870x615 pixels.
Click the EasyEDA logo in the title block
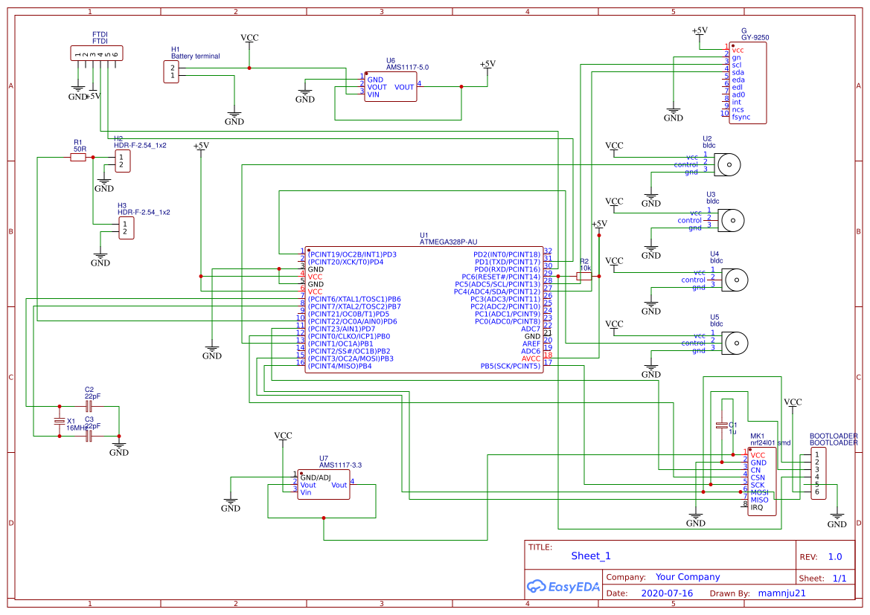tap(563, 587)
